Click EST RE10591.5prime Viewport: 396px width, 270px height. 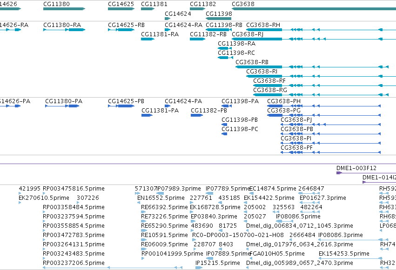(164, 236)
